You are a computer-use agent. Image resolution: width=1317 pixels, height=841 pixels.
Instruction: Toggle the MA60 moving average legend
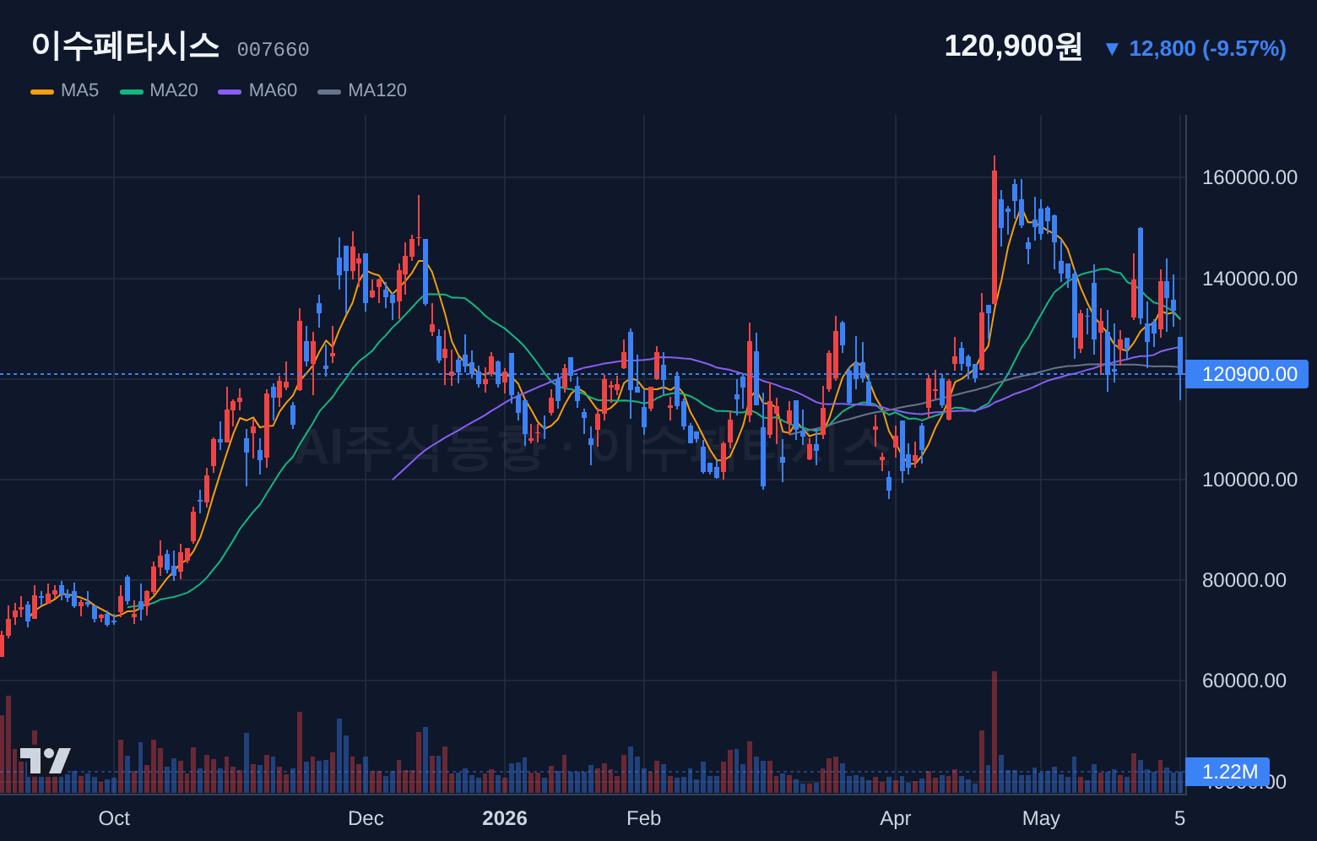point(273,90)
